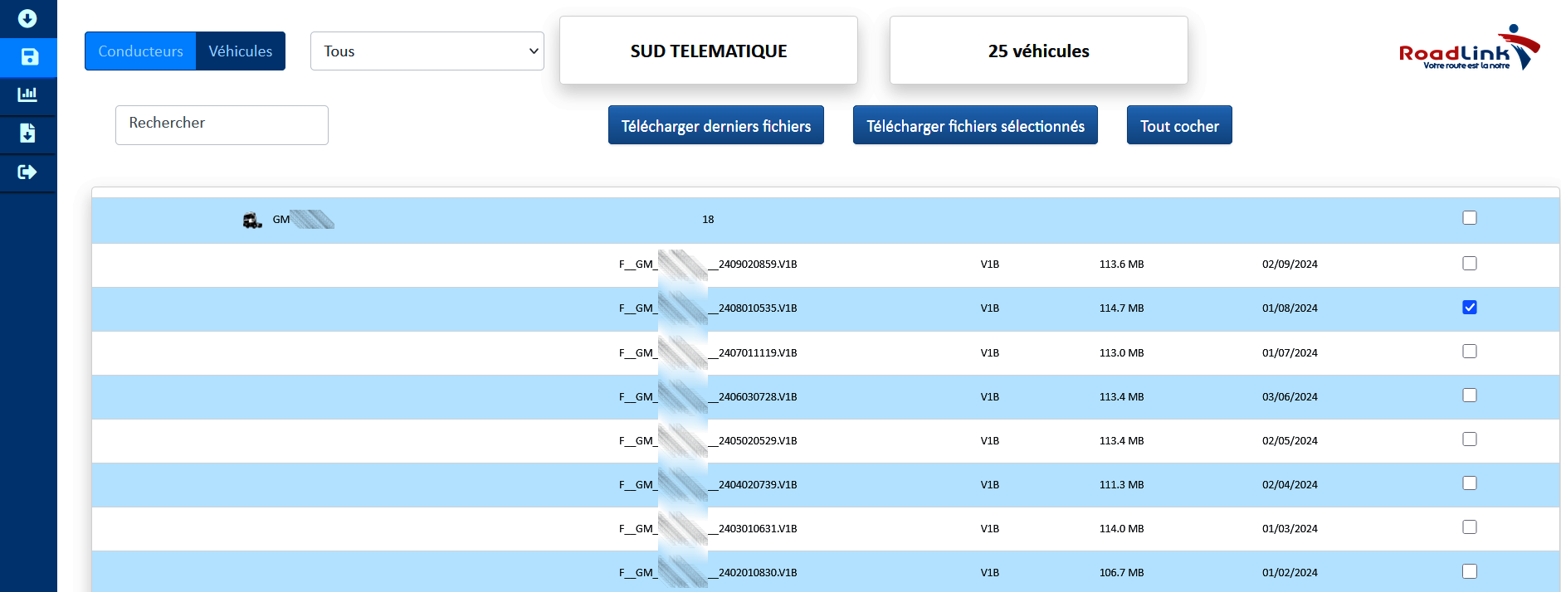Click Télécharger fichiers sélectionnés button
1561x592 pixels.
point(975,125)
